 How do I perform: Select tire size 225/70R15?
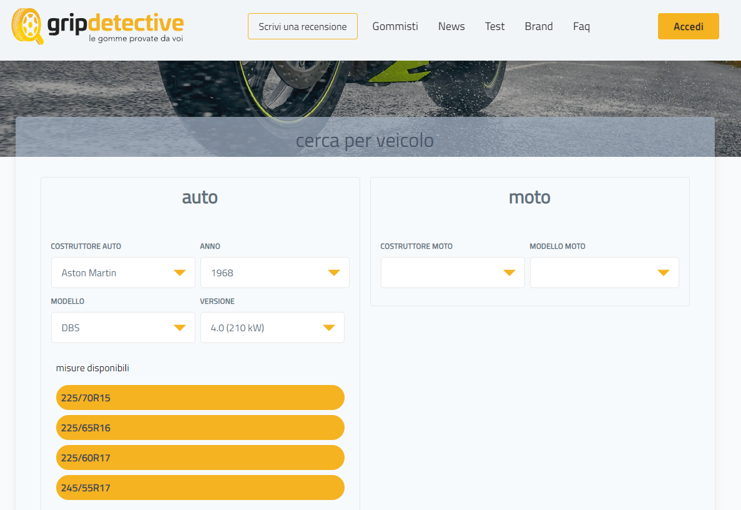[x=200, y=397]
